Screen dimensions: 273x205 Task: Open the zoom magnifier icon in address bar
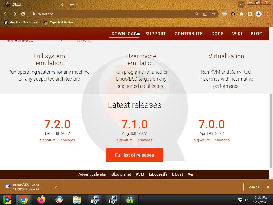click(x=196, y=14)
